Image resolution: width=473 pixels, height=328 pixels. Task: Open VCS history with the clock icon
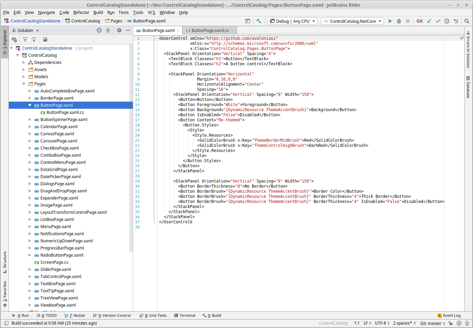point(447,21)
